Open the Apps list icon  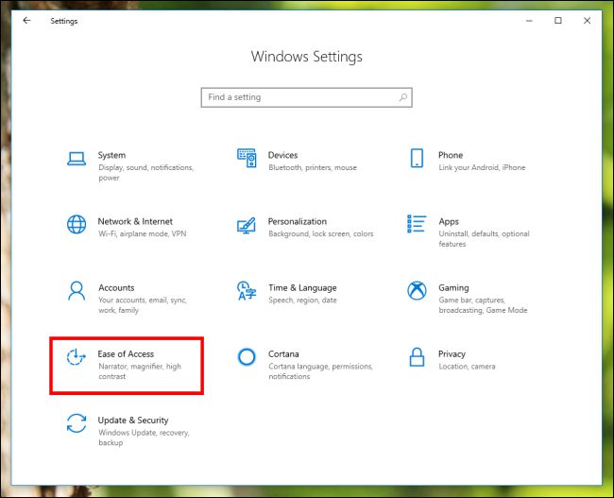click(x=417, y=224)
